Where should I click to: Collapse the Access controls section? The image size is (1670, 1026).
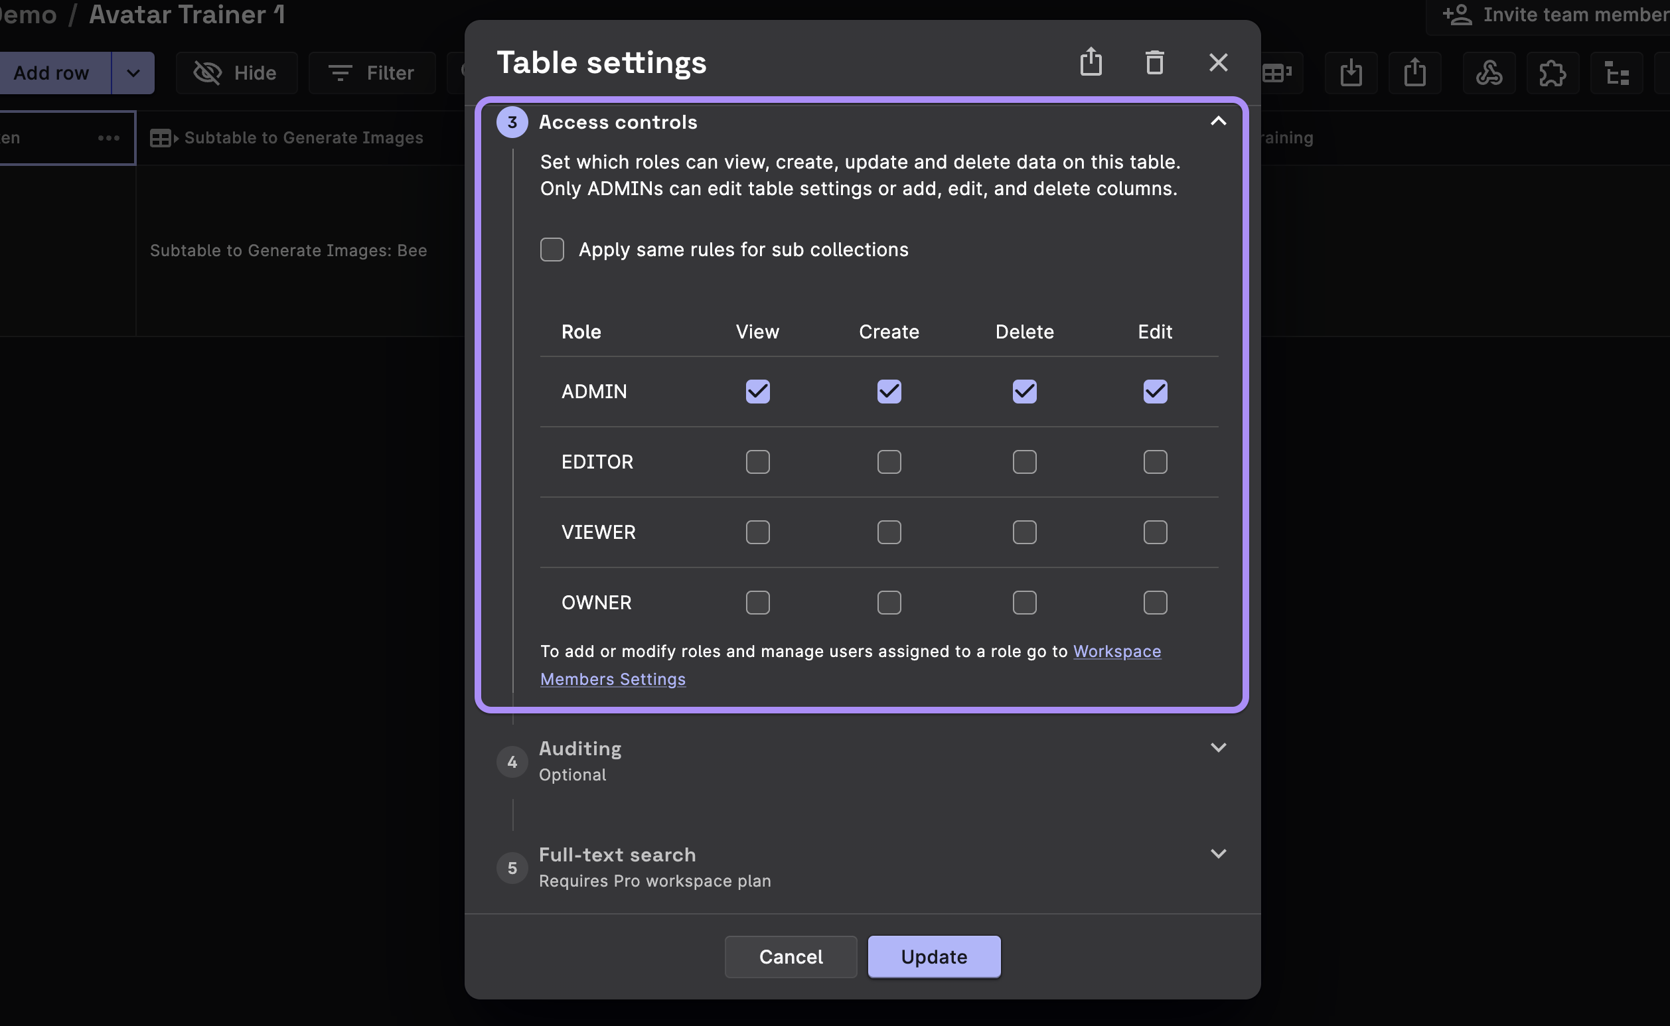click(x=1218, y=121)
